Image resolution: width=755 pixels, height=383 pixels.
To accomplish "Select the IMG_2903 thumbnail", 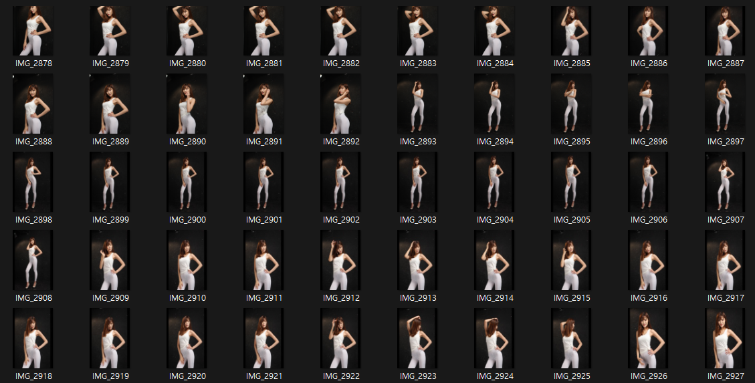I will point(418,182).
